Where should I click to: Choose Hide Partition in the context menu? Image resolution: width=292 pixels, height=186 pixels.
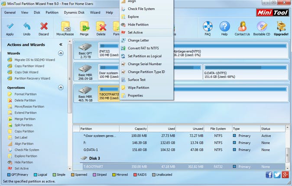(146, 25)
